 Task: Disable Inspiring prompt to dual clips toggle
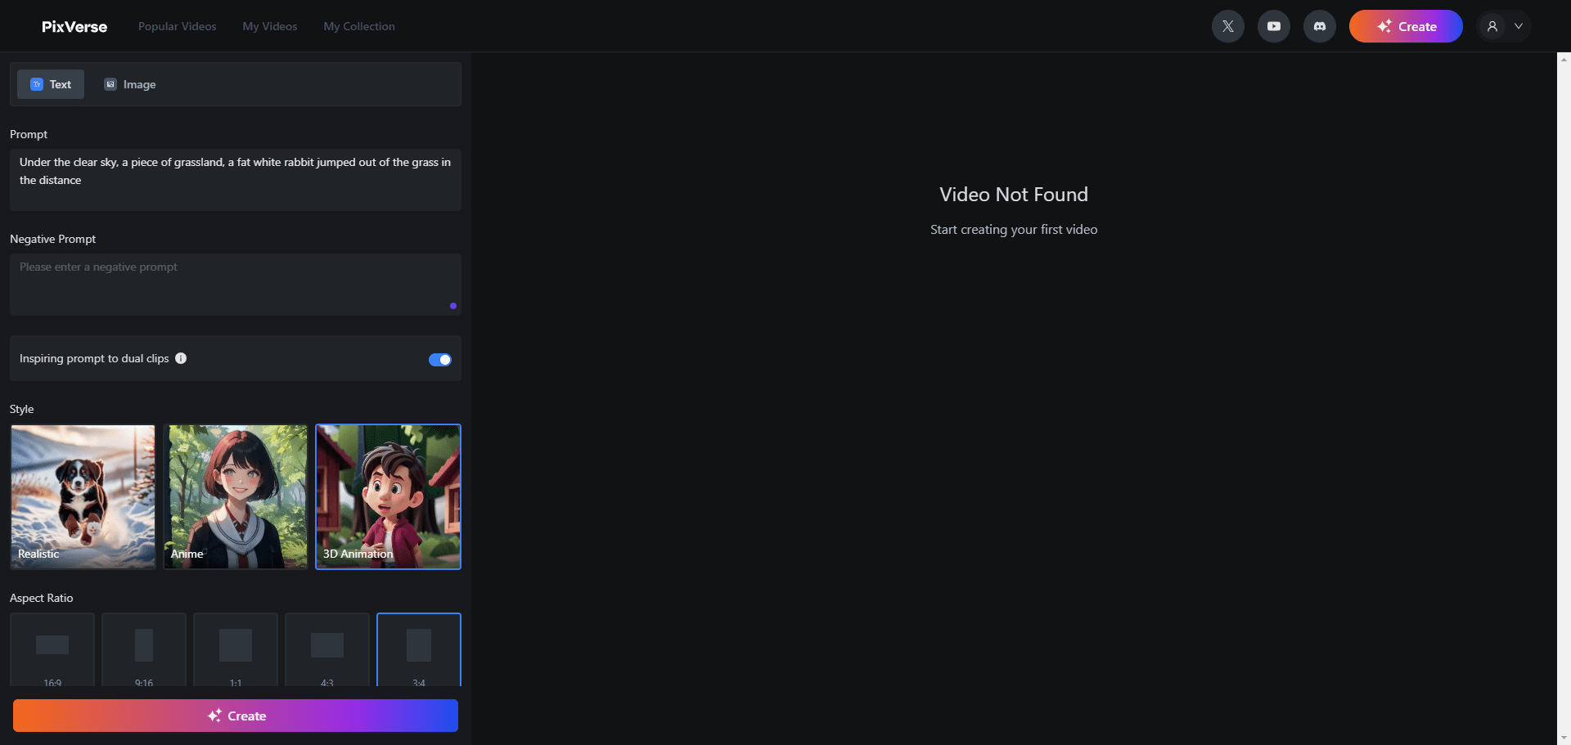tap(439, 360)
